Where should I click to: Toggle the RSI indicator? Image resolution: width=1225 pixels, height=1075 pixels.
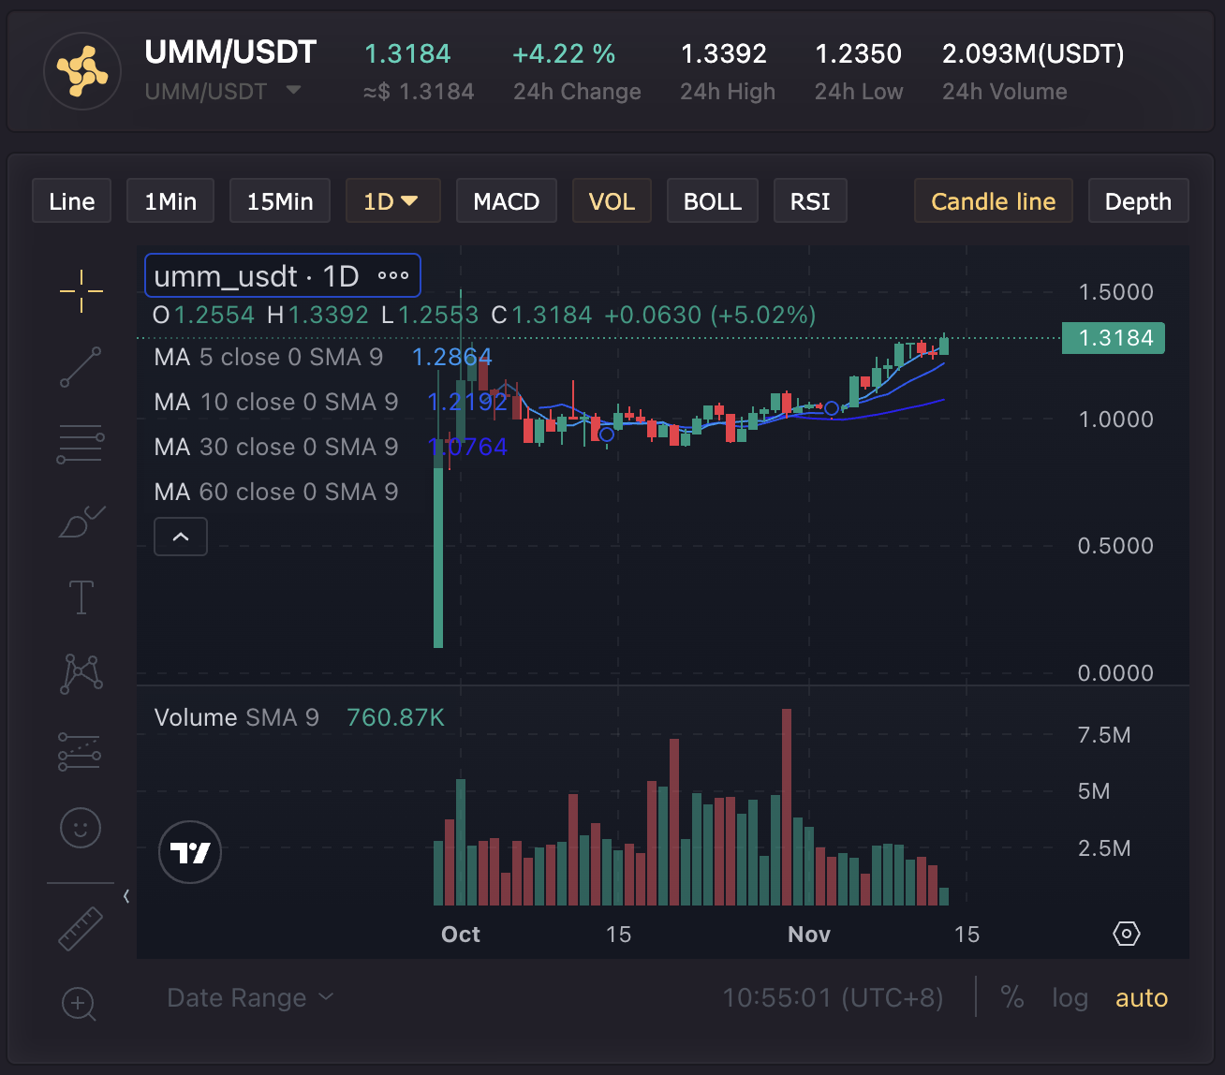[810, 201]
